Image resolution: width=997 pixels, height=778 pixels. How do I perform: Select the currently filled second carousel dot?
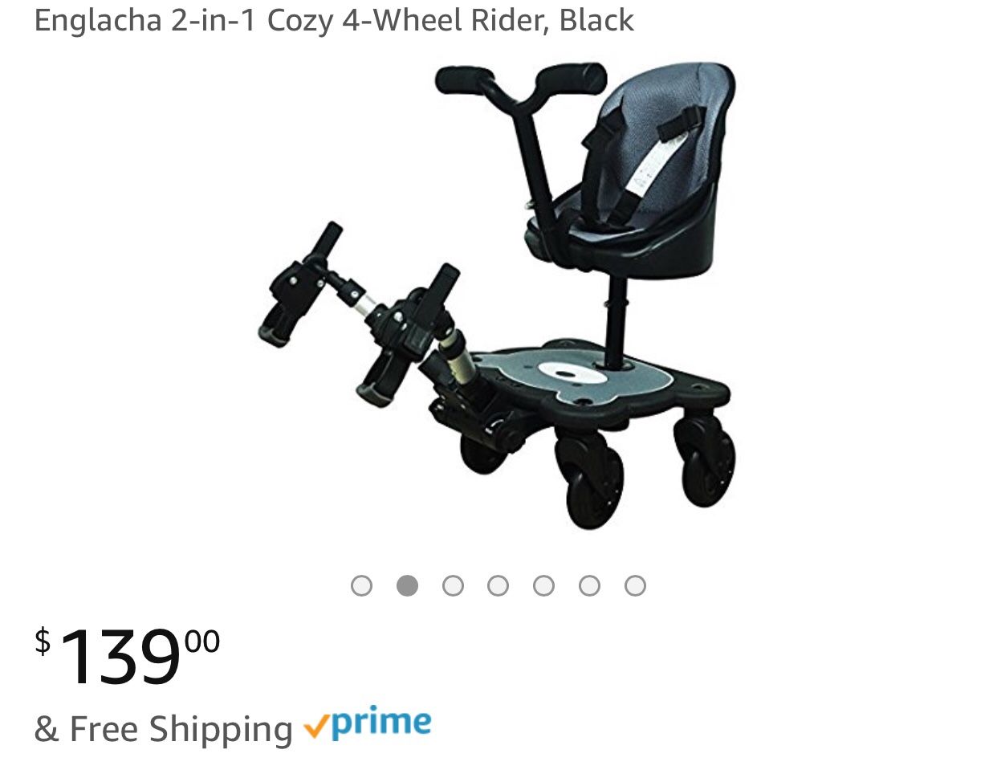tap(408, 586)
